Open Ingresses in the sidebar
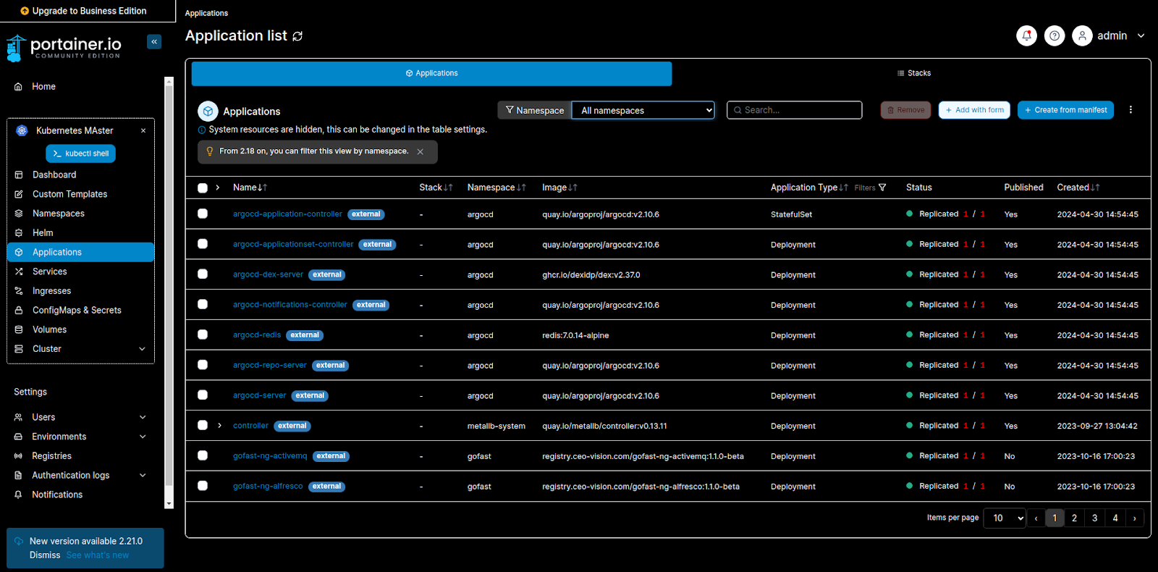Image resolution: width=1158 pixels, height=572 pixels. [x=51, y=291]
